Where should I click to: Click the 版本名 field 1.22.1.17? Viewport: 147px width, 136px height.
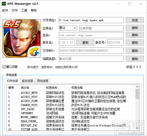point(67,42)
